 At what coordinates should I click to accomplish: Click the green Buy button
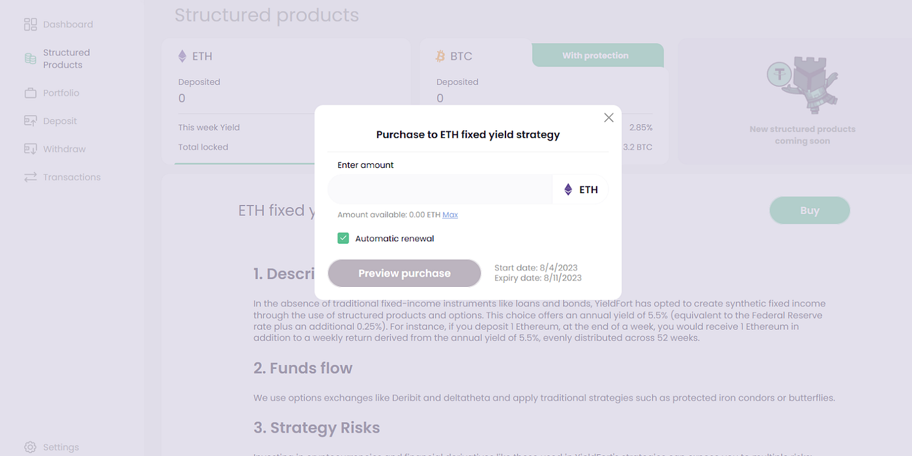pyautogui.click(x=810, y=210)
